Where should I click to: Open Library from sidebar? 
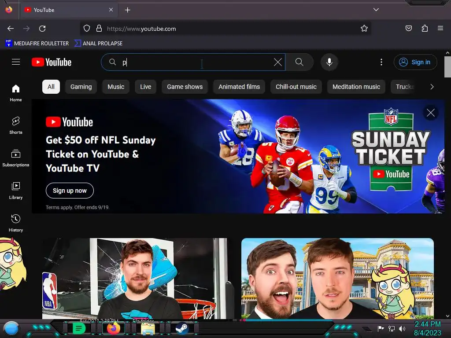pyautogui.click(x=16, y=191)
